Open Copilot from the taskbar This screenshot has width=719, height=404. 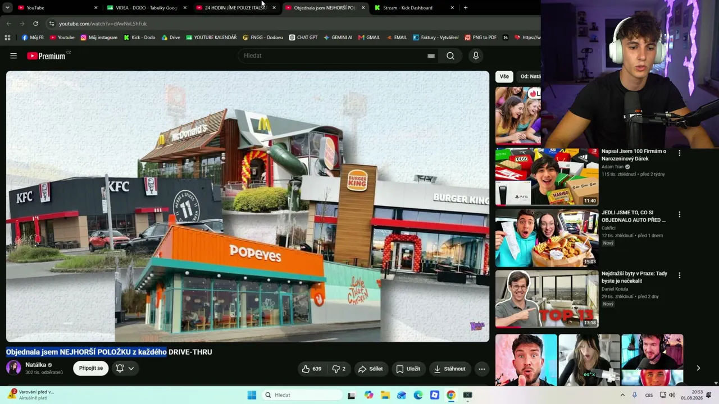coord(368,395)
